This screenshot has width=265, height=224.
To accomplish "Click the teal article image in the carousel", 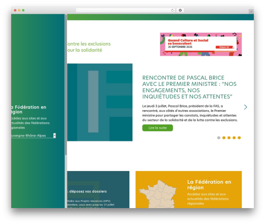I will (100, 102).
